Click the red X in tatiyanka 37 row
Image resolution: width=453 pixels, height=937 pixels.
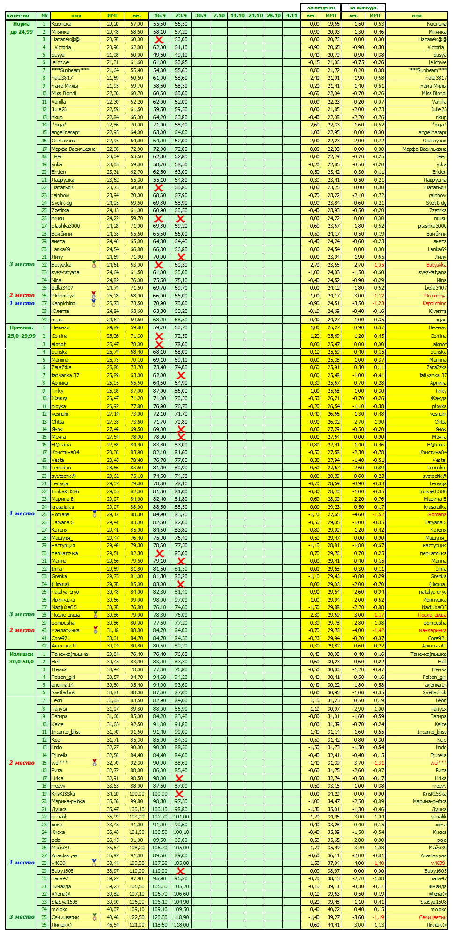click(x=181, y=375)
